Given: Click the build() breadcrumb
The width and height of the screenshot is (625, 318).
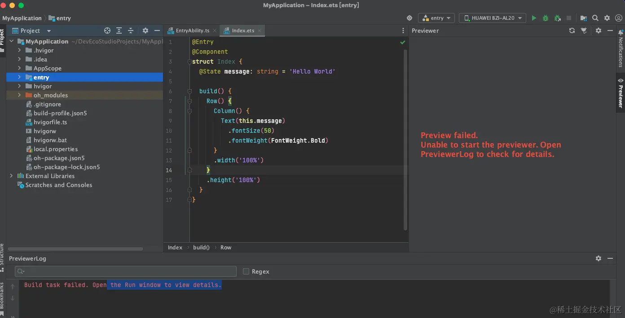Looking at the screenshot, I should point(201,247).
